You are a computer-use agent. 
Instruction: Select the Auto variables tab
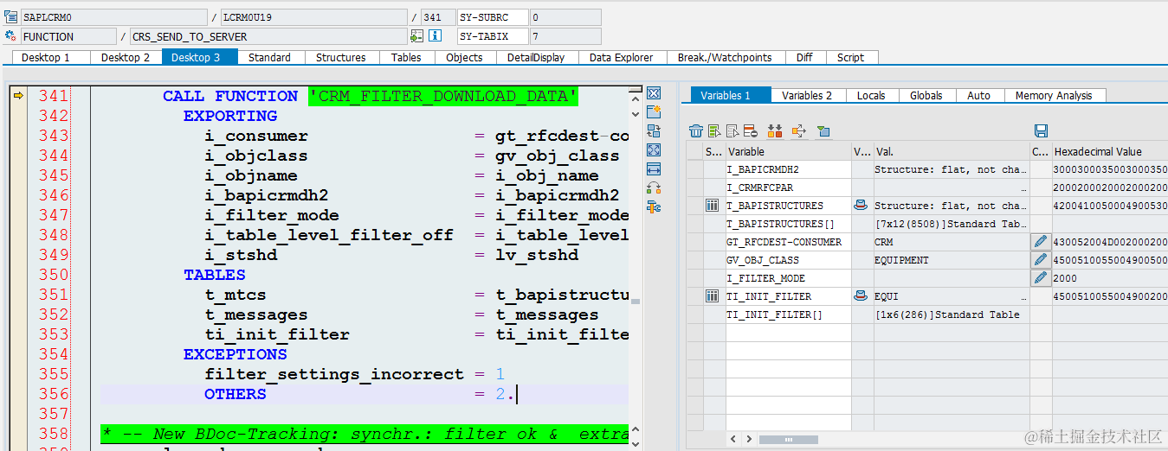click(x=978, y=95)
